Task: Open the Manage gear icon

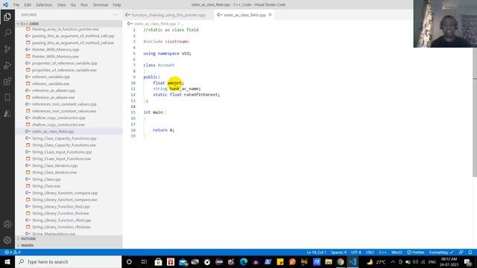Action: click(x=7, y=240)
